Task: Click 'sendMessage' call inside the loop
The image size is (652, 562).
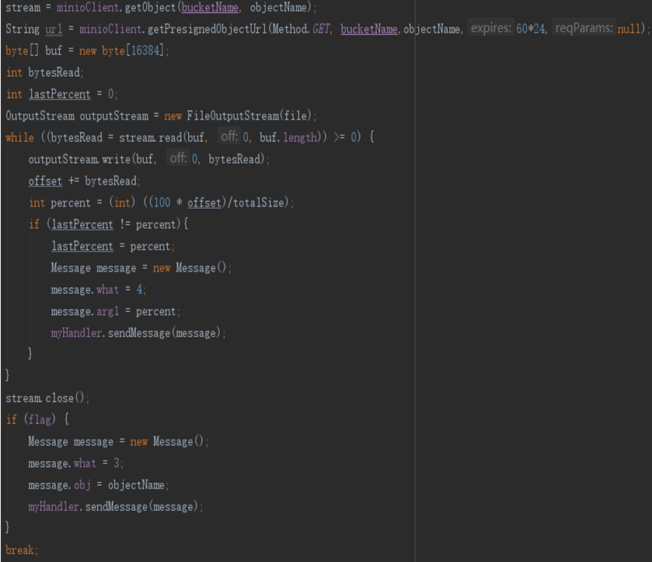Action: point(139,333)
